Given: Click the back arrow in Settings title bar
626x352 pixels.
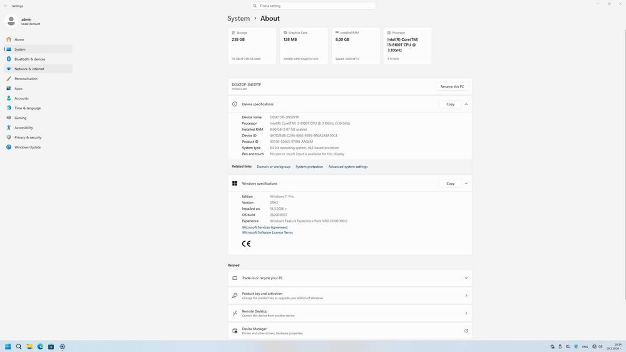Looking at the screenshot, I should 6,6.
